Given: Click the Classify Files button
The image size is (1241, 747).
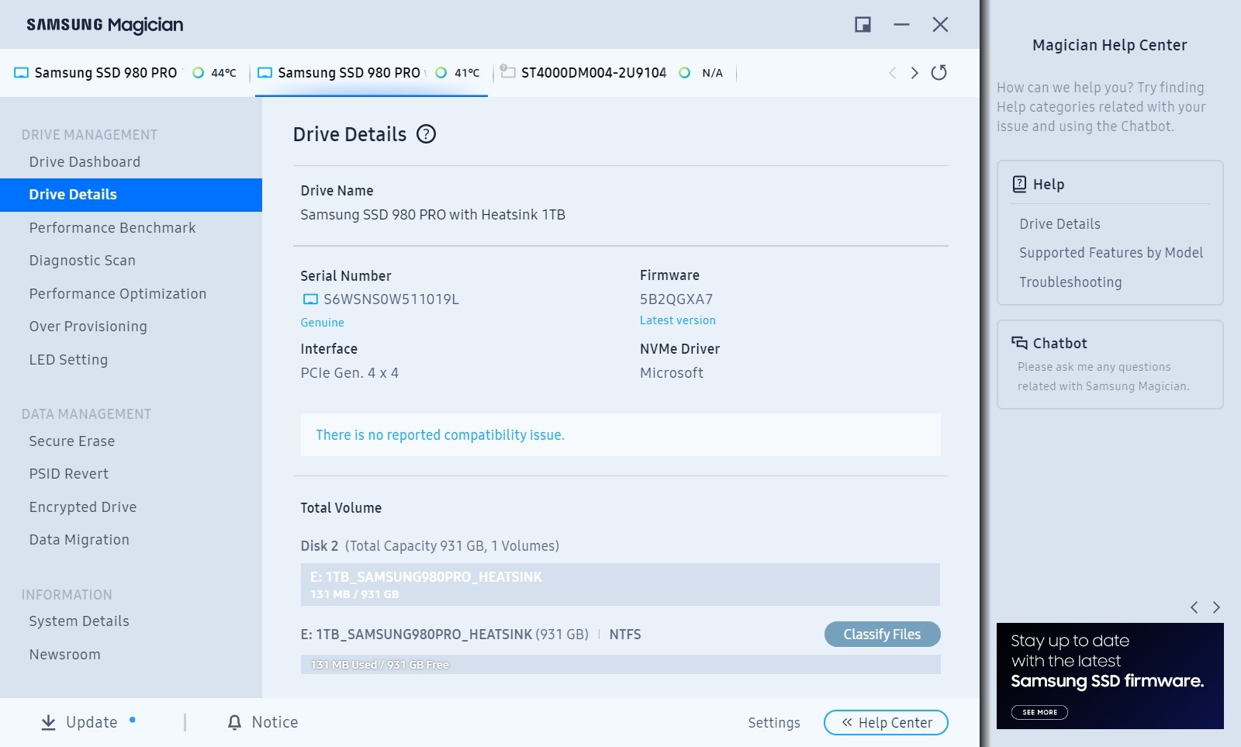Looking at the screenshot, I should pyautogui.click(x=882, y=635).
